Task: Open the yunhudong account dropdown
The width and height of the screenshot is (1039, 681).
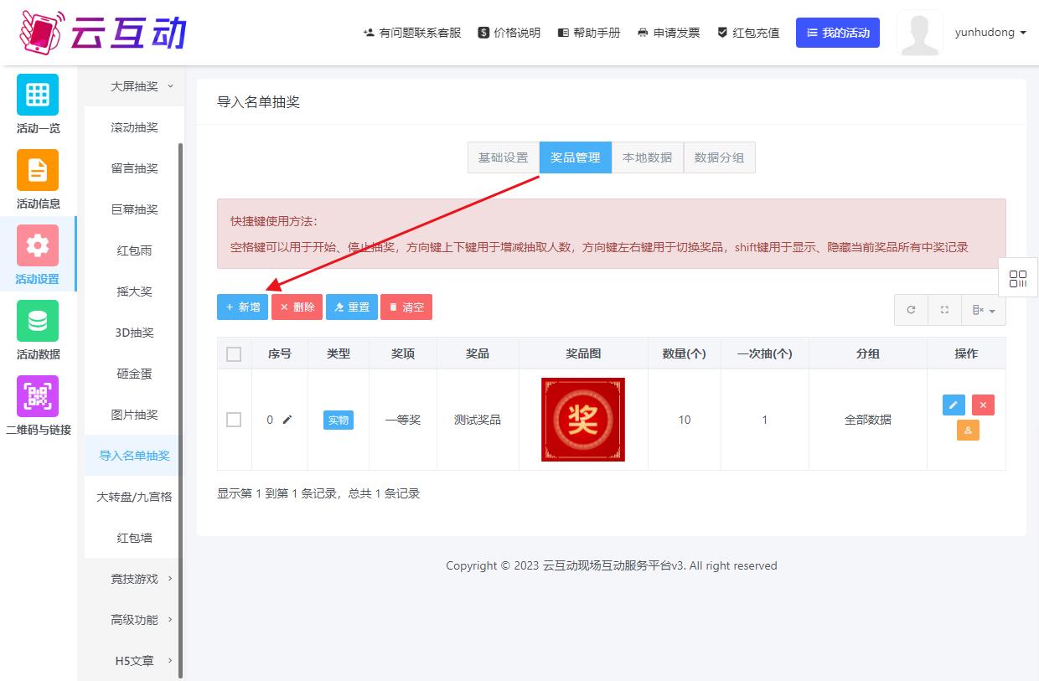Action: click(991, 33)
